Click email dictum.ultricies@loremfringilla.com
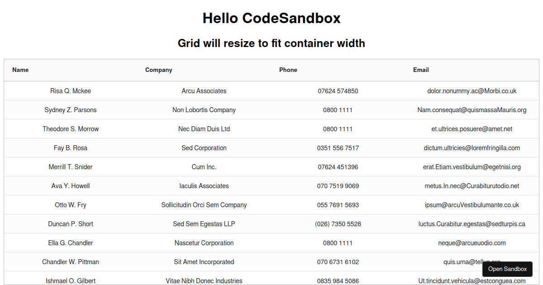This screenshot has width=543, height=285. [472, 148]
